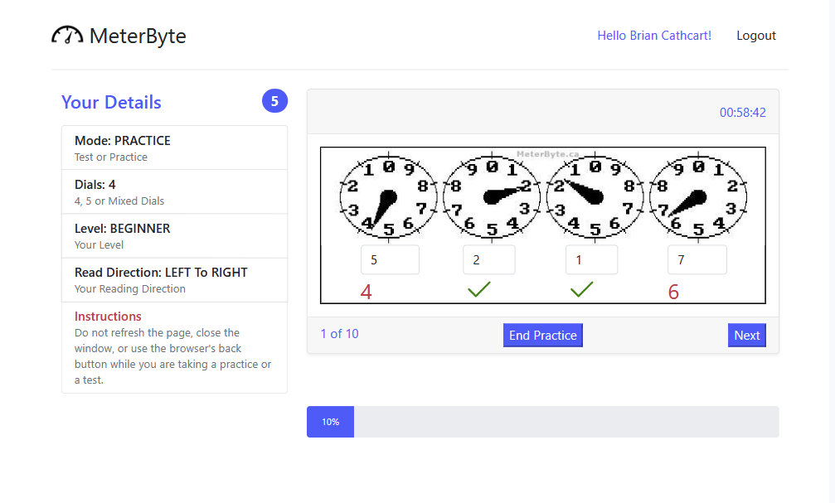Select the first dial input containing 5
This screenshot has height=503, width=835.
390,259
